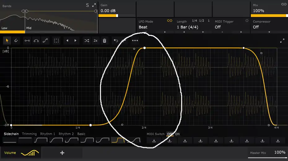This screenshot has height=161, width=288.
Task: Select the Low band
Action: coord(4,28)
